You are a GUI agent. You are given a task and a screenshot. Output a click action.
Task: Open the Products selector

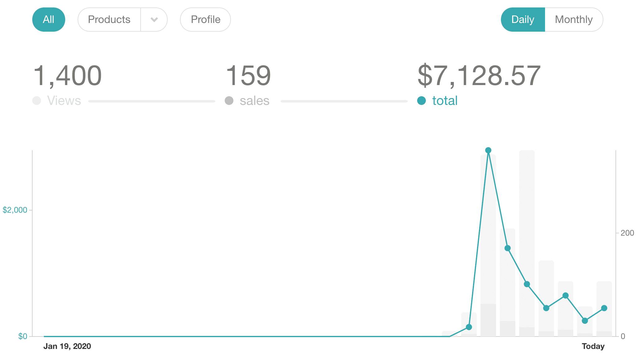pos(109,19)
